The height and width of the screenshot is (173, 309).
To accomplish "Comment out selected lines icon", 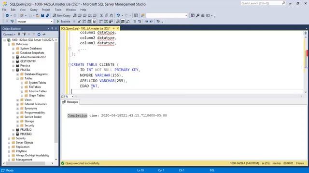I will point(135,21).
